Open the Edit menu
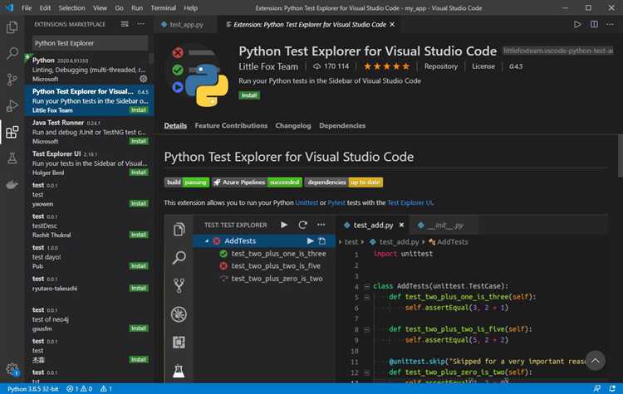This screenshot has height=394, width=623. coord(45,8)
